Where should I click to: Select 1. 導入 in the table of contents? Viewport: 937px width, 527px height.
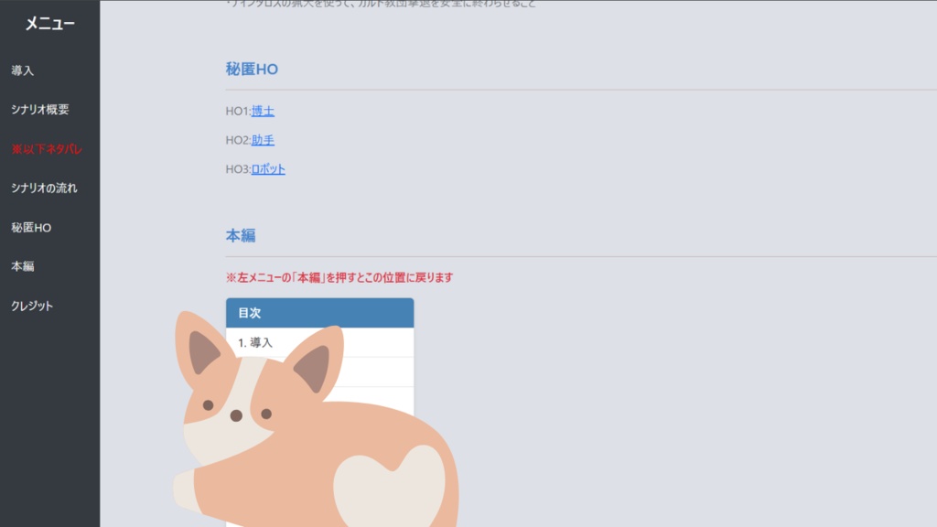(x=319, y=342)
